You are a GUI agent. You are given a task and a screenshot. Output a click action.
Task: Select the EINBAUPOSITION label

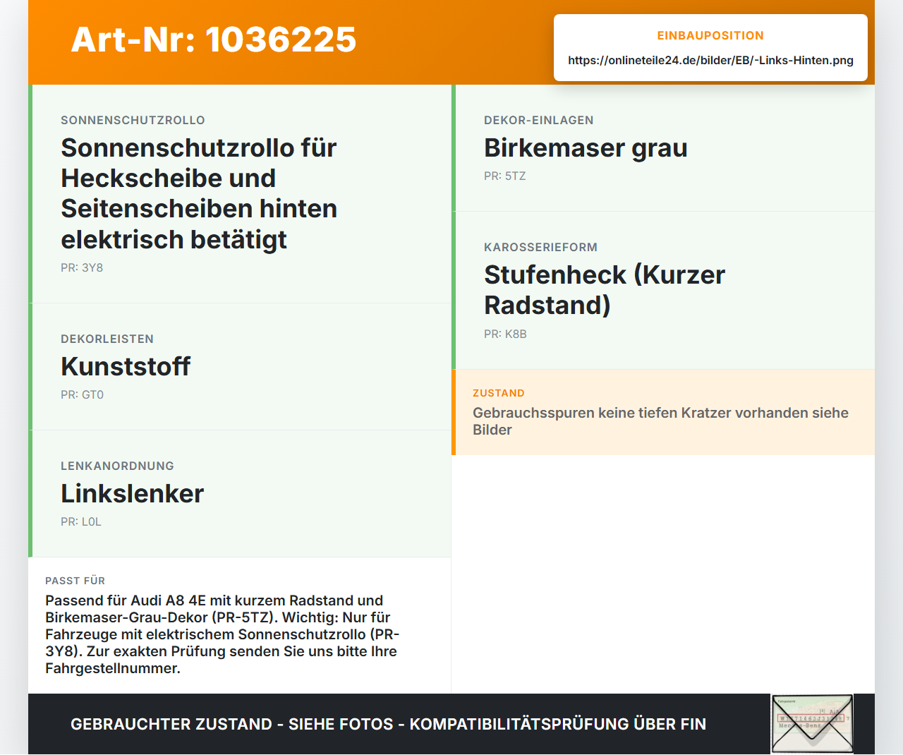tap(710, 35)
